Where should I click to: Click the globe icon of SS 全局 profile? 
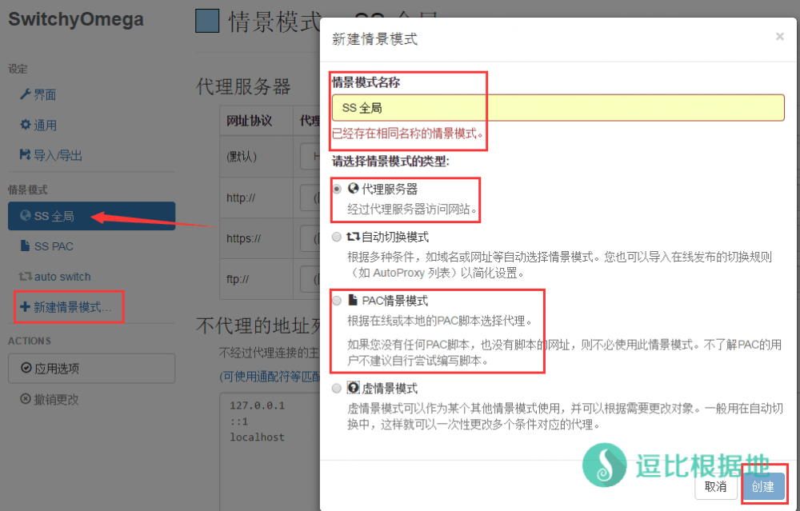tap(26, 216)
